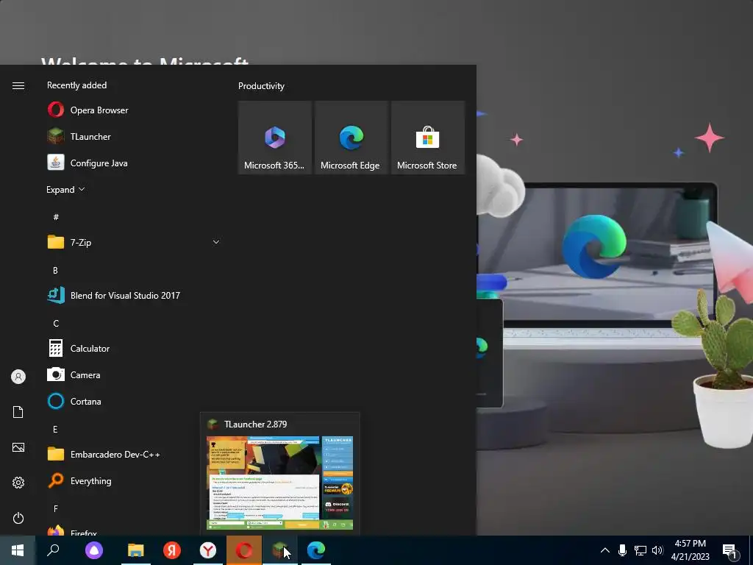
Task: Launch TLauncher from Recently added list
Action: pyautogui.click(x=134, y=136)
